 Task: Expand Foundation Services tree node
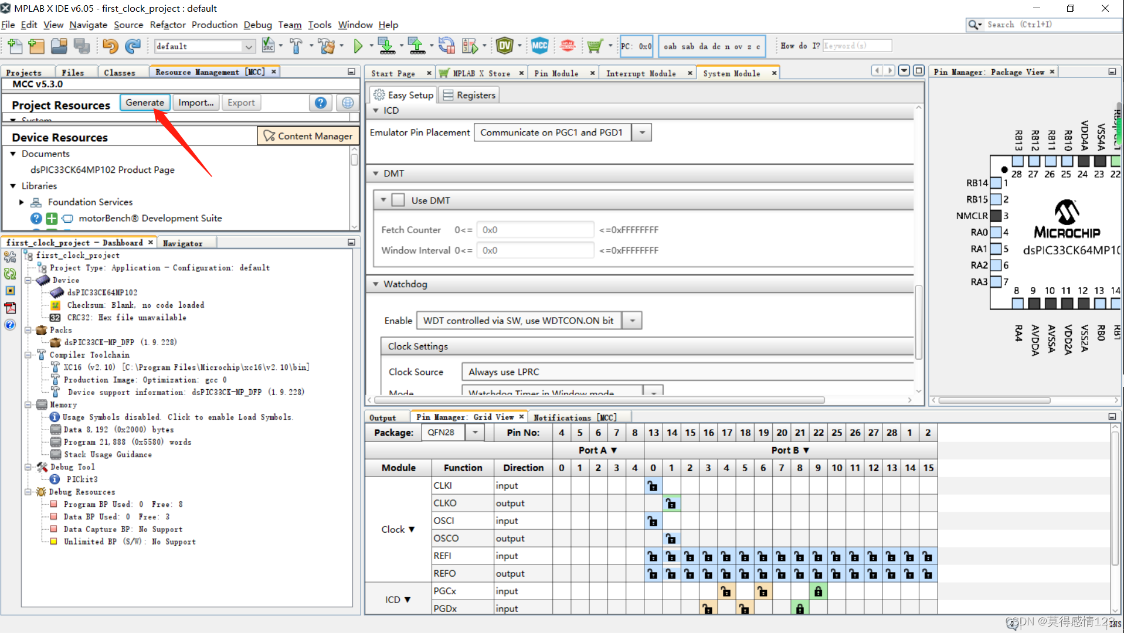[22, 202]
